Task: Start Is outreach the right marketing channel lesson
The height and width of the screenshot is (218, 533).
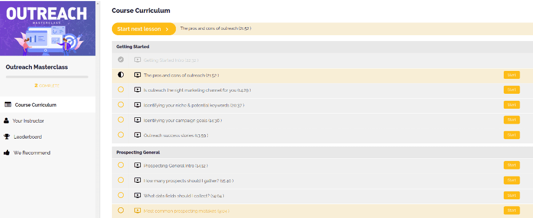Action: click(x=512, y=90)
